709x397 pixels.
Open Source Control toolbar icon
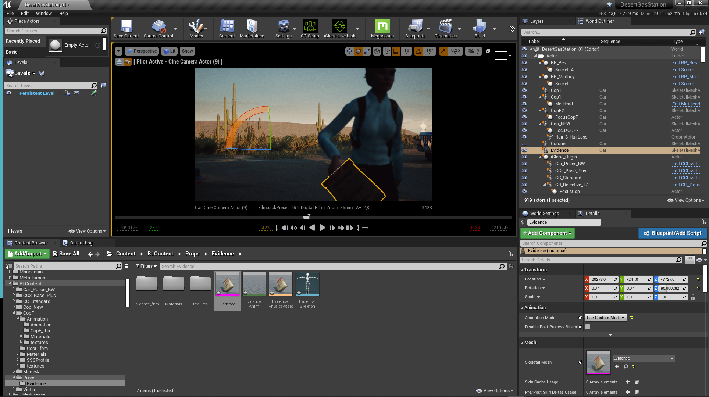pyautogui.click(x=158, y=29)
